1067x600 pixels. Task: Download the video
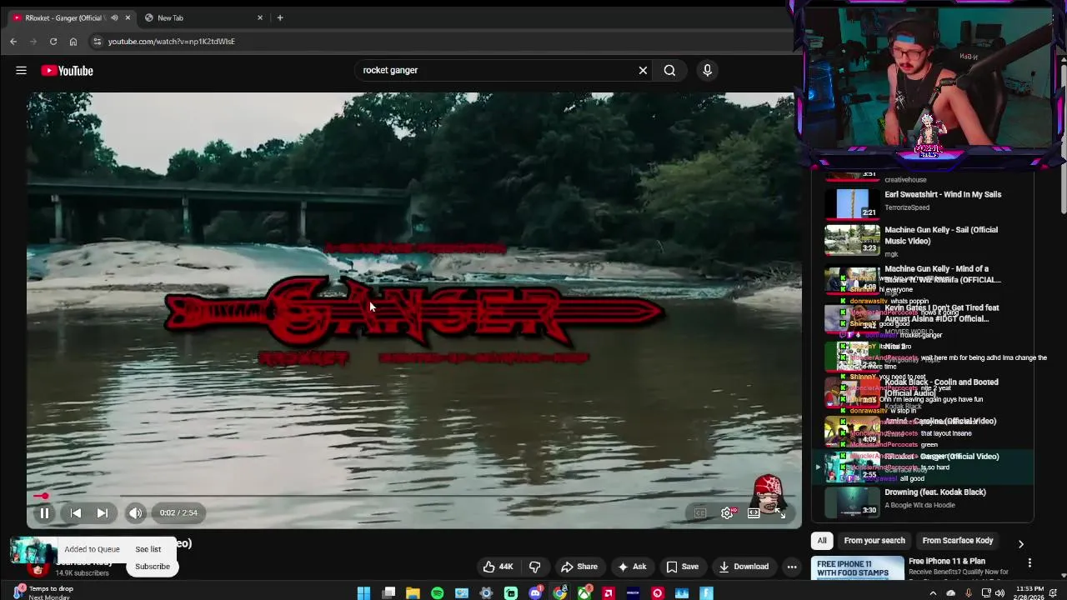pos(744,567)
